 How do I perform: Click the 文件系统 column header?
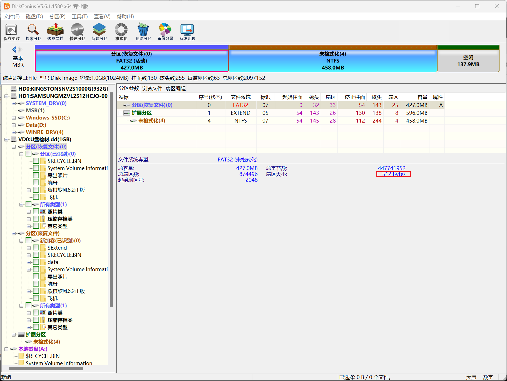(241, 97)
